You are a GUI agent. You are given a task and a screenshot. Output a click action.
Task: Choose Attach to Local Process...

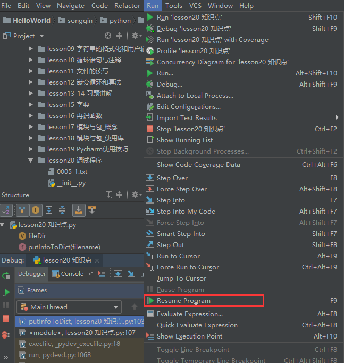tap(244, 95)
